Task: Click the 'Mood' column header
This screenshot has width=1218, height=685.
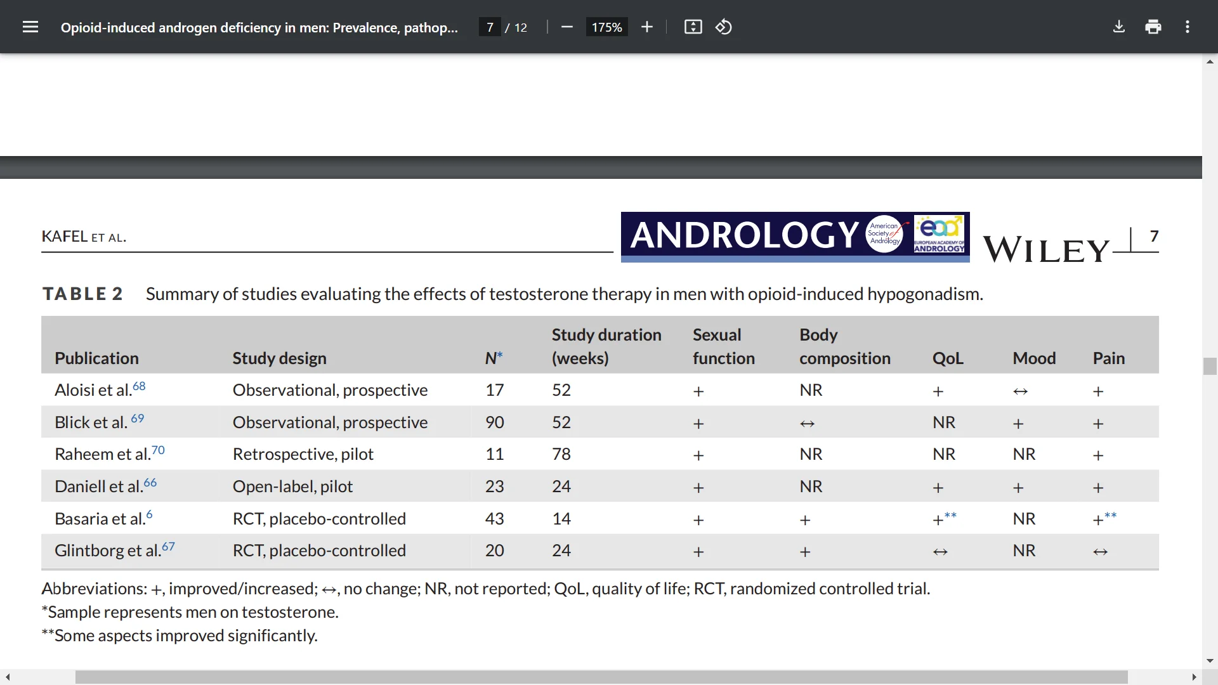Action: pyautogui.click(x=1034, y=358)
